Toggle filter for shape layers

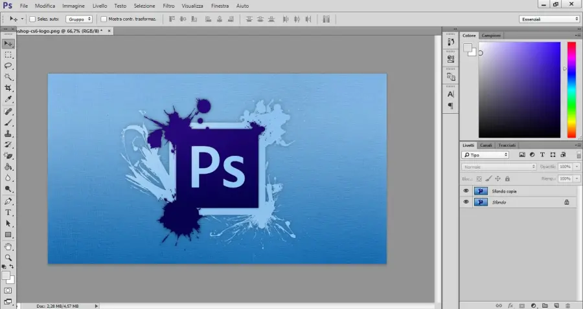[x=553, y=154]
